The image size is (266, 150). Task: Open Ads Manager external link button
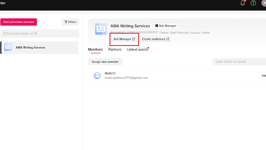click(124, 39)
